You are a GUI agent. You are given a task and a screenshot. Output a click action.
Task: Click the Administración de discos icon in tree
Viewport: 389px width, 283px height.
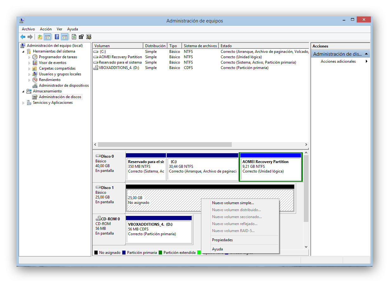click(x=35, y=97)
